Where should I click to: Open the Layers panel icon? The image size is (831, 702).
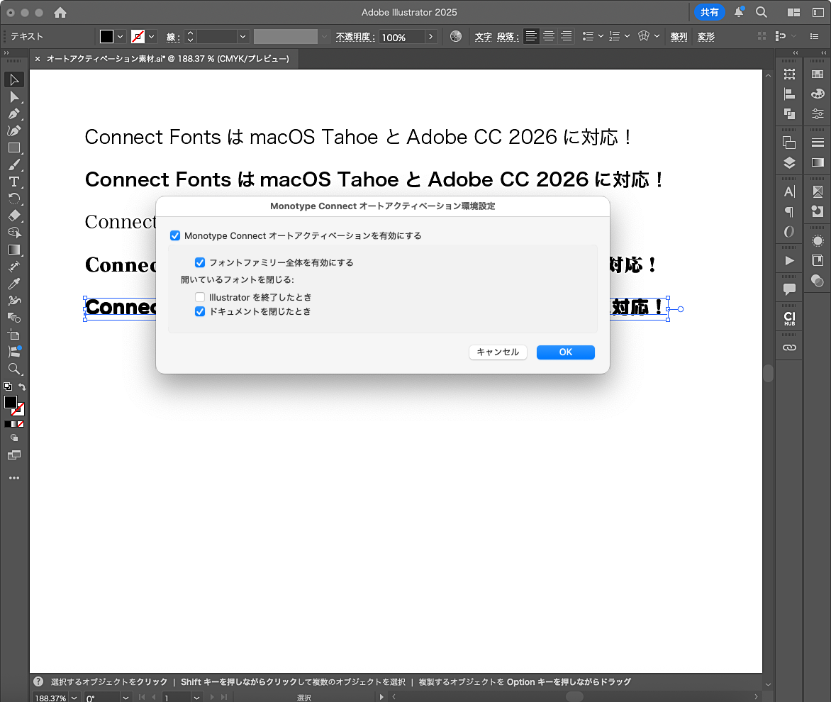(x=789, y=162)
